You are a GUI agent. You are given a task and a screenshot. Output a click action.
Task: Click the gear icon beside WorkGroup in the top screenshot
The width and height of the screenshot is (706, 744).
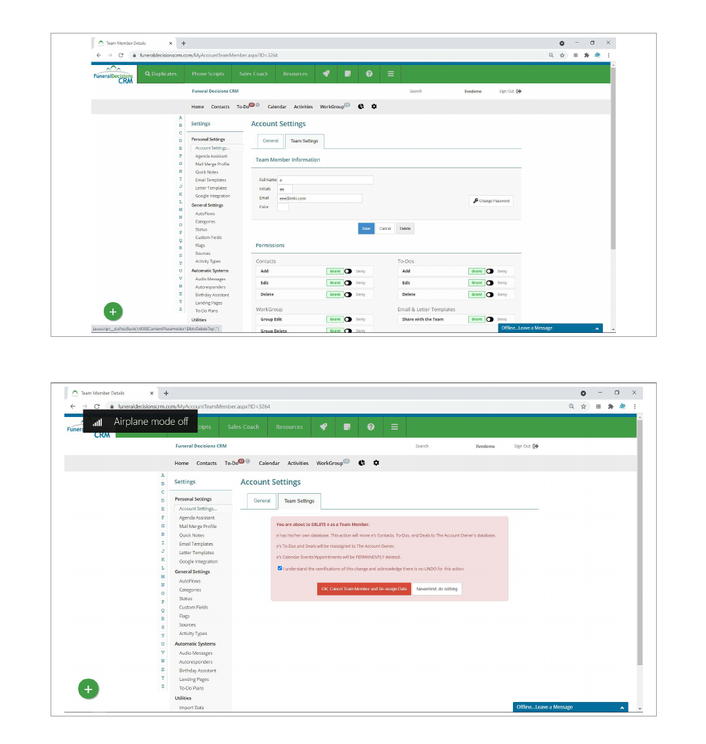click(374, 106)
